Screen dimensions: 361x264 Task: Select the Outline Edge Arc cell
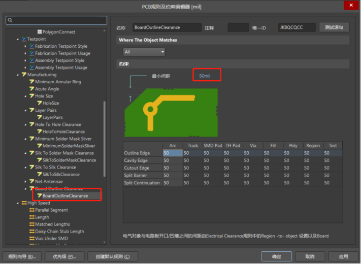tap(173, 153)
